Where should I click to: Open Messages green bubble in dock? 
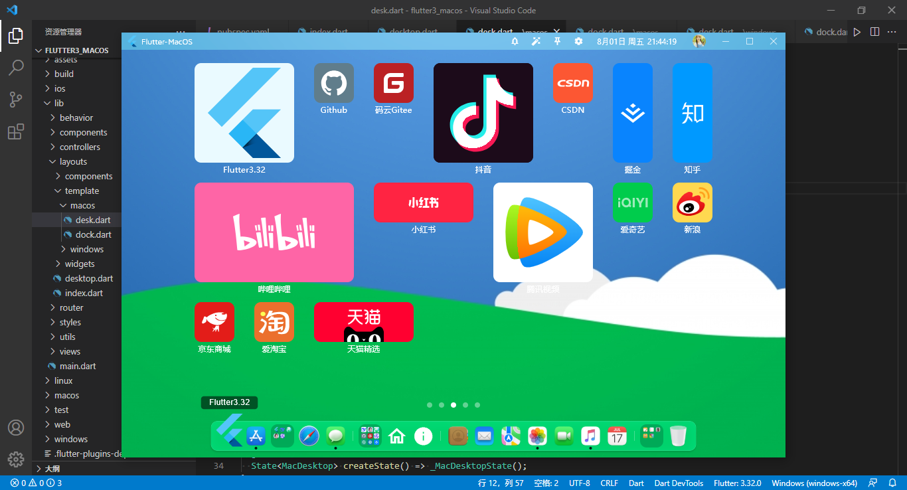(x=336, y=436)
